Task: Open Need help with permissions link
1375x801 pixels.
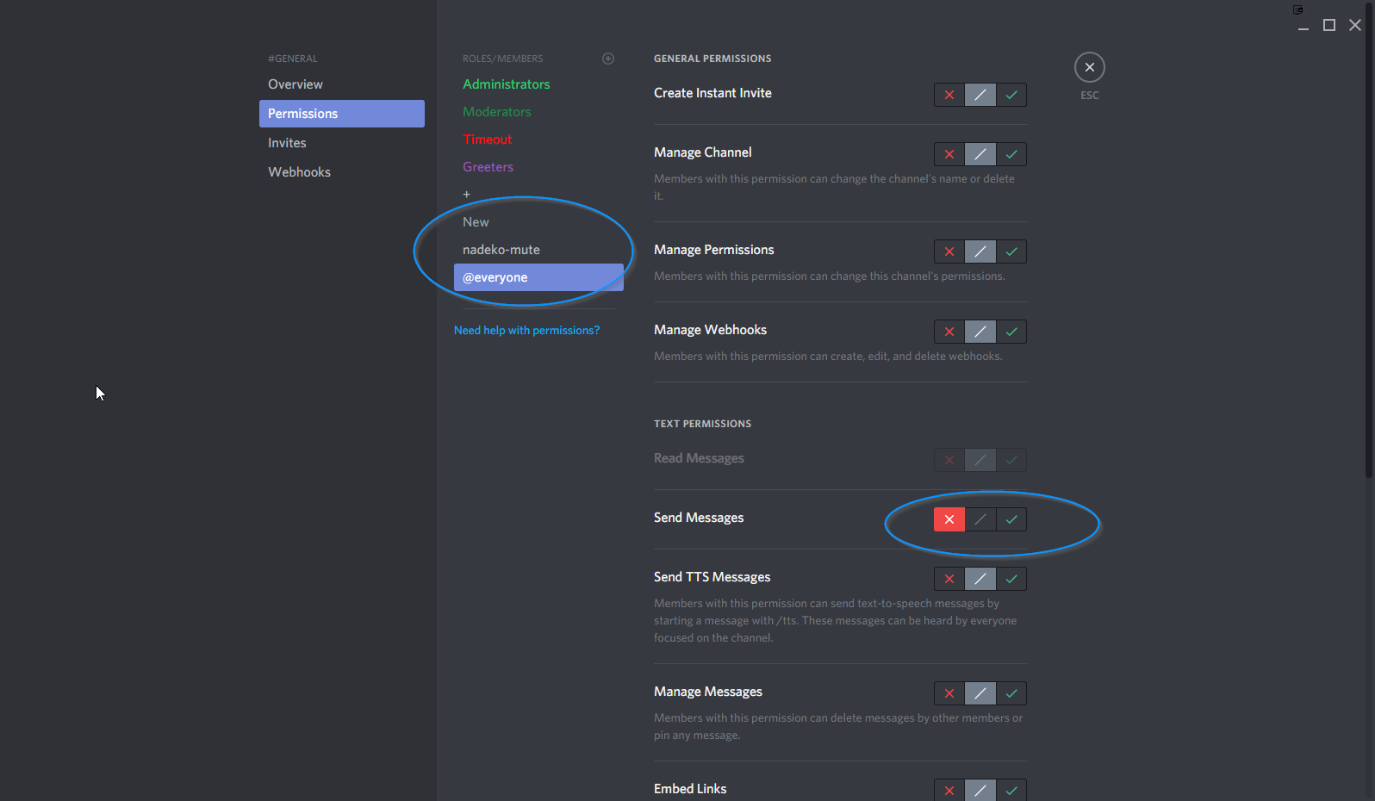Action: [x=526, y=330]
